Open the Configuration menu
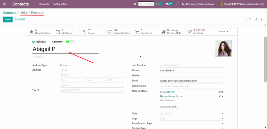This screenshot has width=267, height=129. coord(60,4)
